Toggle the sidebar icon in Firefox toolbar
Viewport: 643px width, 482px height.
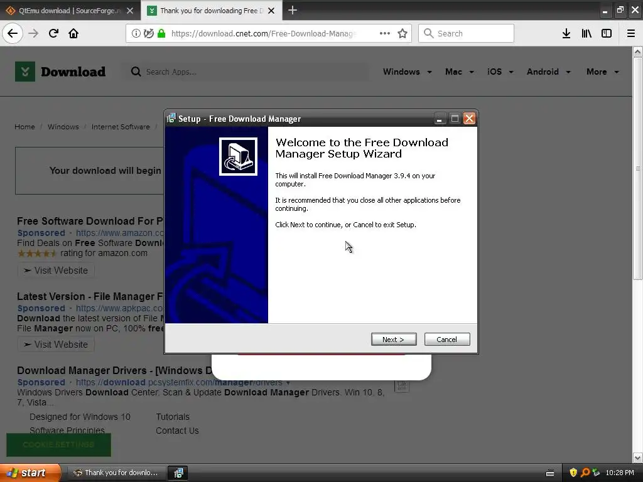click(607, 33)
